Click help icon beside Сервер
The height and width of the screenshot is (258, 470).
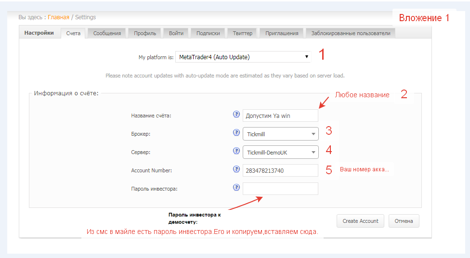click(x=236, y=151)
